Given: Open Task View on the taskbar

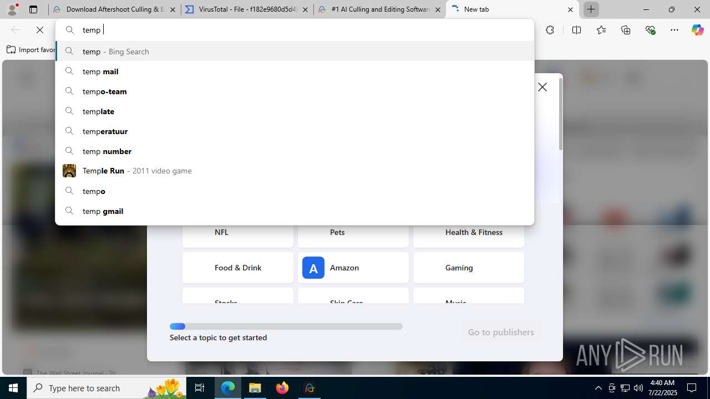Looking at the screenshot, I should click(200, 388).
